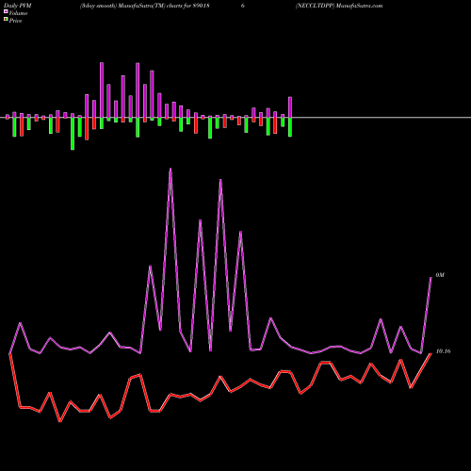
Task: Click the '(NECCLTDPP) MunafaSutra.com' header text
Action: (x=339, y=6)
